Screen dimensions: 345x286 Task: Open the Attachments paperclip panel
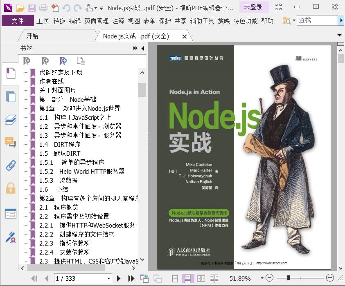pyautogui.click(x=11, y=165)
